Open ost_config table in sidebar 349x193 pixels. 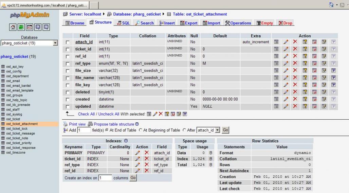click(x=14, y=71)
